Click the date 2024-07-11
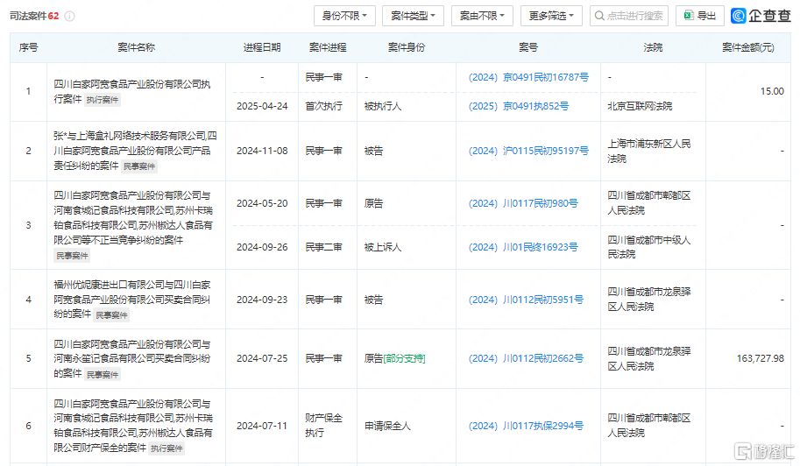This screenshot has height=466, width=800. tap(262, 426)
